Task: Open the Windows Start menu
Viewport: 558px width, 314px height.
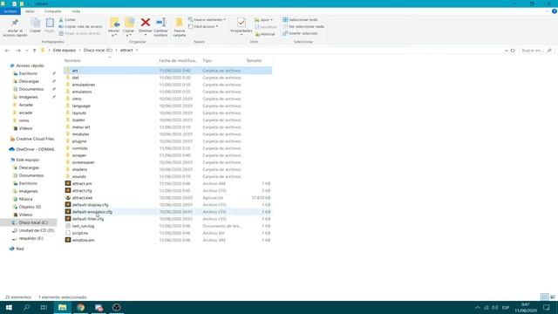Action: pos(9,307)
